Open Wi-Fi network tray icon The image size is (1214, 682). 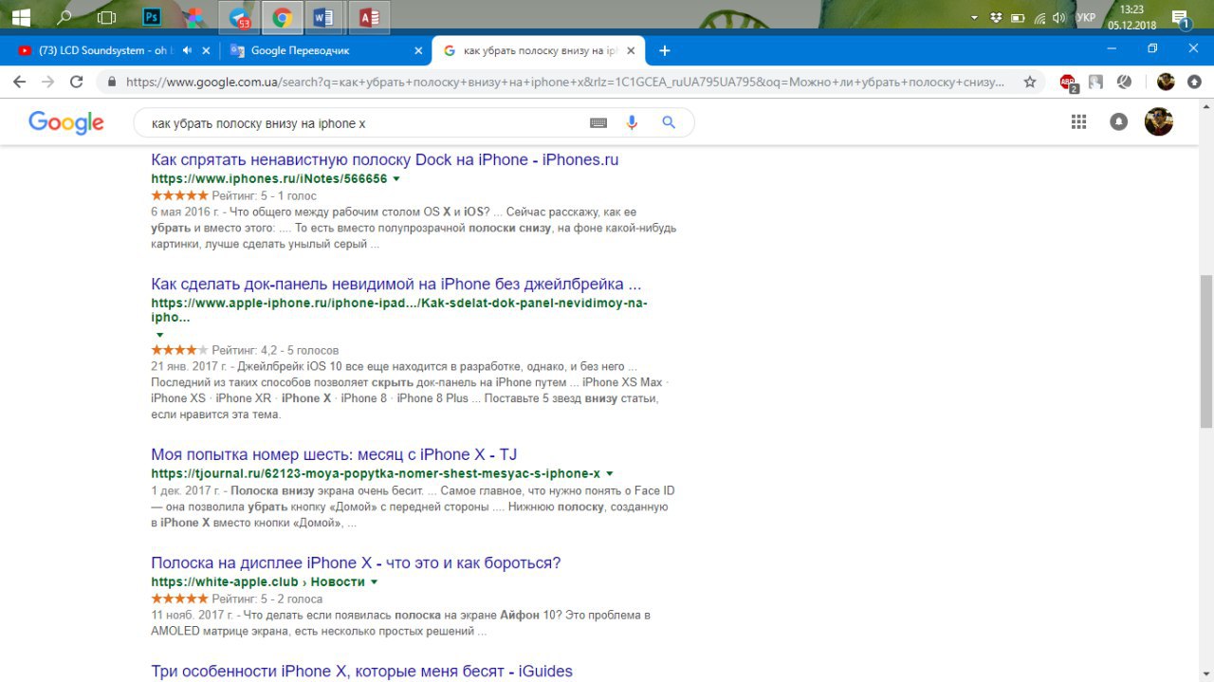(x=1039, y=17)
